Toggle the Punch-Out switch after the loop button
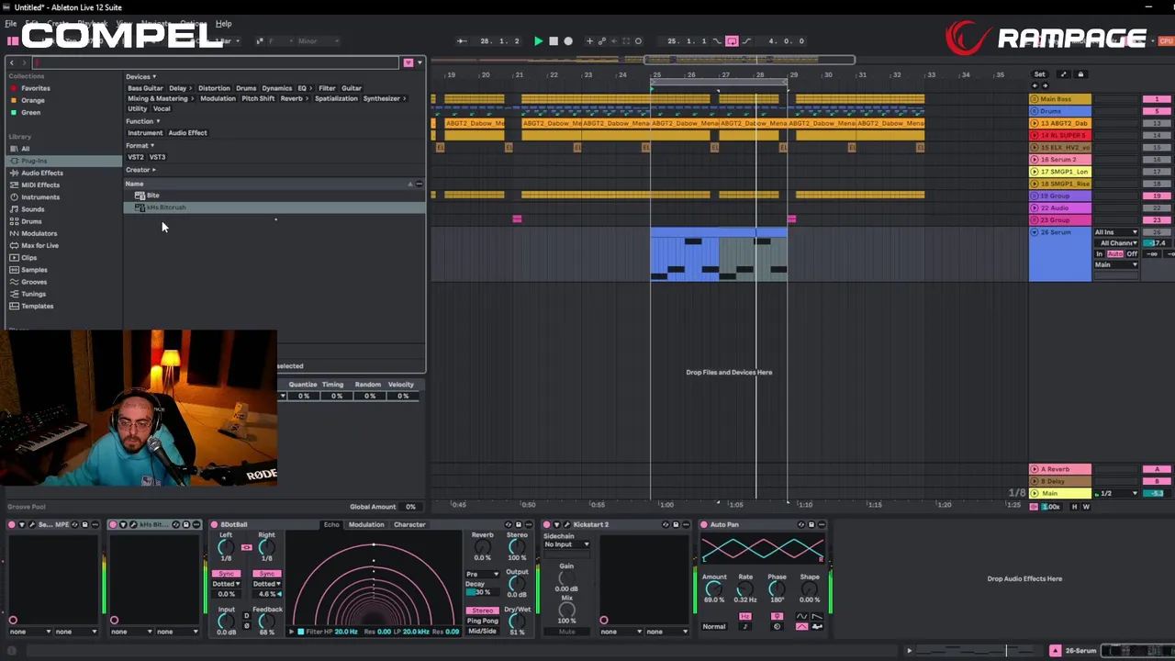Image resolution: width=1175 pixels, height=661 pixels. [745, 41]
